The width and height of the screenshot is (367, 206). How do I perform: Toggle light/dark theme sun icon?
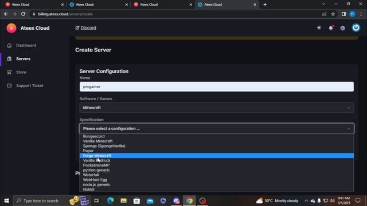pos(319,28)
